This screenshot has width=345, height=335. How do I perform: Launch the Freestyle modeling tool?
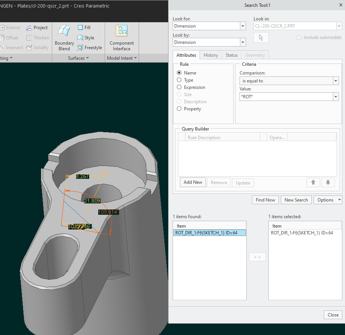(x=90, y=47)
